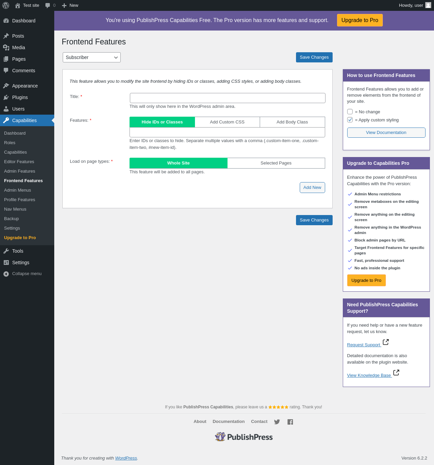Click the Tools wrench icon

[6, 251]
